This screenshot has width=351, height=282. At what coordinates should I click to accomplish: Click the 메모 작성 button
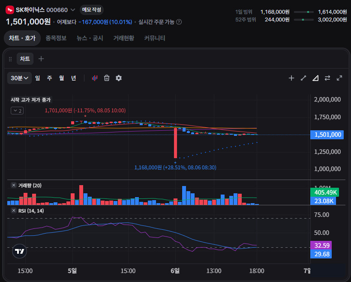point(92,10)
